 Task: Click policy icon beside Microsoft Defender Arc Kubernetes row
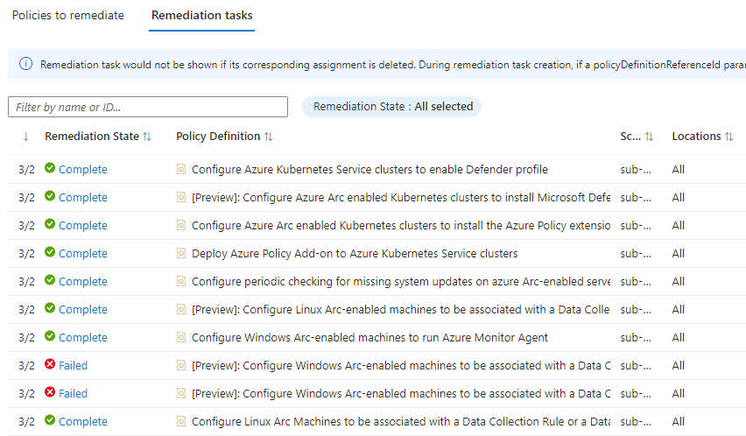click(x=181, y=197)
